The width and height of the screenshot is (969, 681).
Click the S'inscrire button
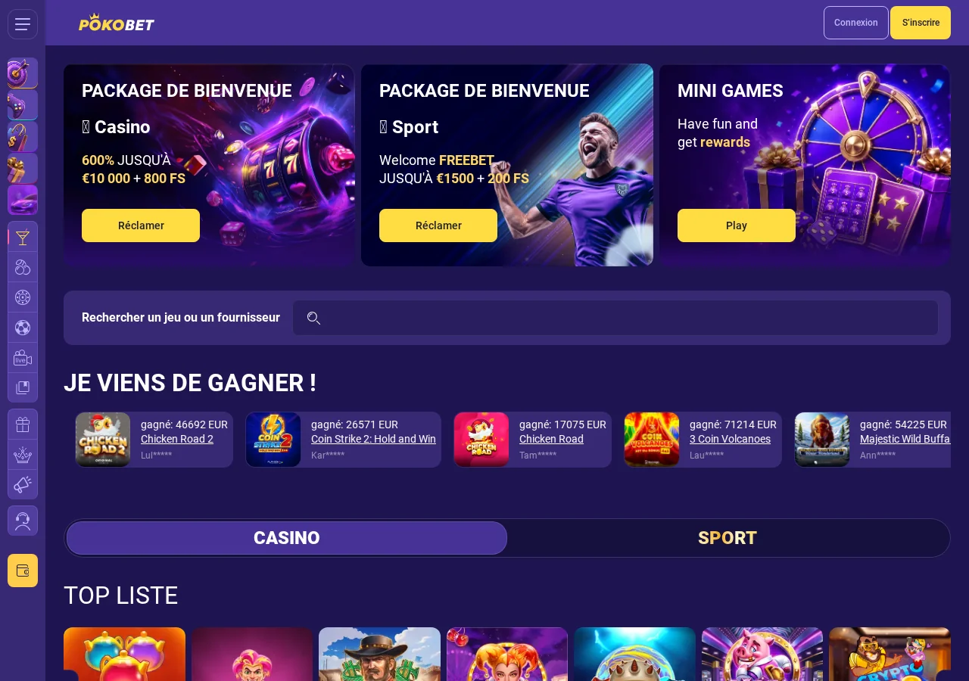[921, 23]
